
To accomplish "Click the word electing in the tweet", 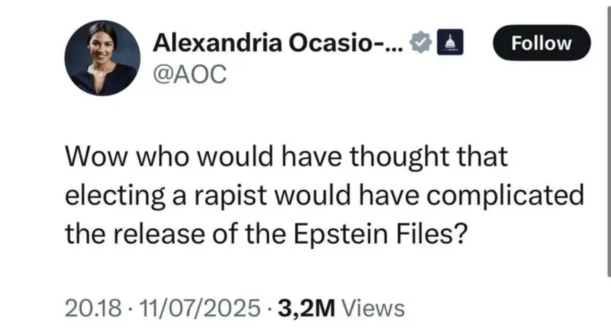I will pyautogui.click(x=115, y=196).
